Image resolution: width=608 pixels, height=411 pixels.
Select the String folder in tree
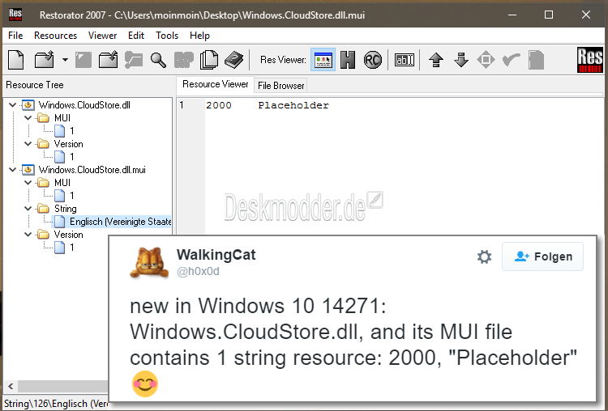[x=65, y=209]
